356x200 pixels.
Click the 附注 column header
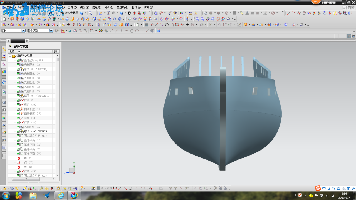[56, 52]
